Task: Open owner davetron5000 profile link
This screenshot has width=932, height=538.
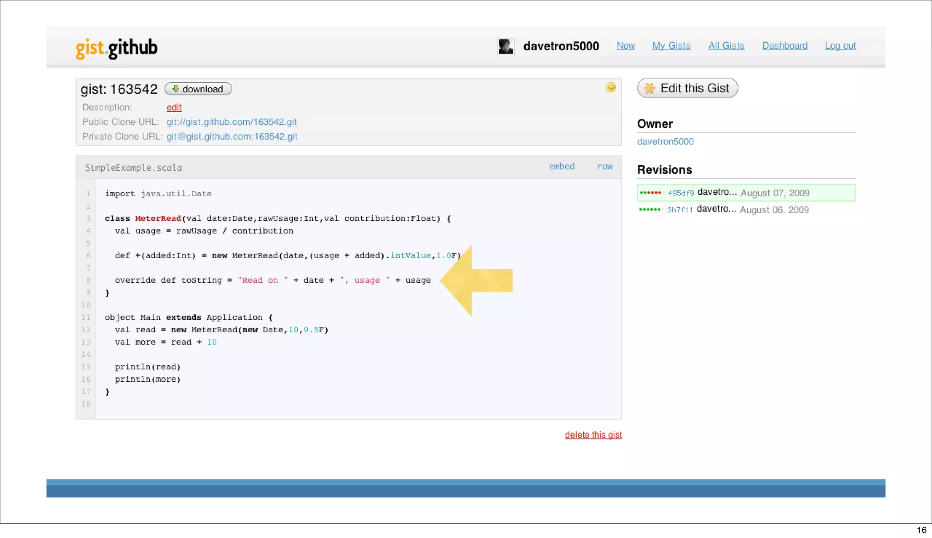Action: click(x=665, y=142)
